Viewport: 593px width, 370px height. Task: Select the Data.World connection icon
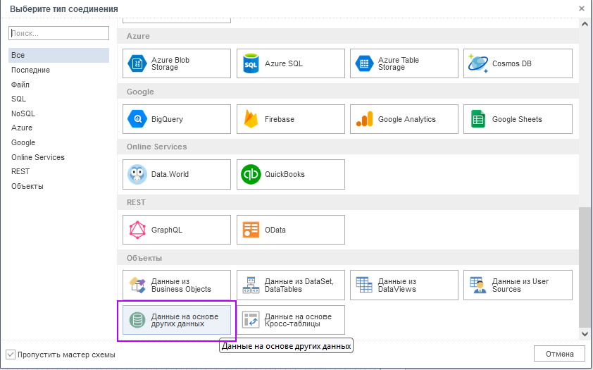[137, 175]
